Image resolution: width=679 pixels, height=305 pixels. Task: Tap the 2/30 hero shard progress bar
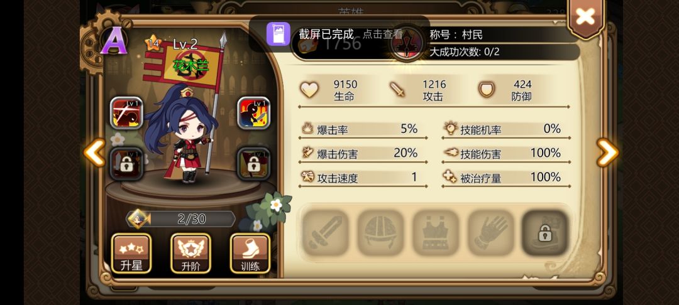click(x=181, y=219)
